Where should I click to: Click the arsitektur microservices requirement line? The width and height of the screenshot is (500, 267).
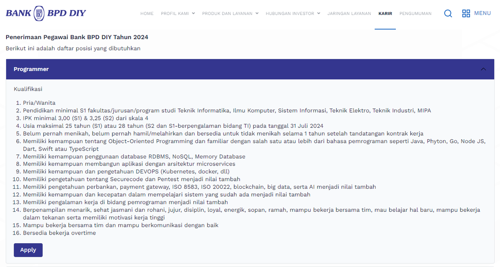point(129,164)
